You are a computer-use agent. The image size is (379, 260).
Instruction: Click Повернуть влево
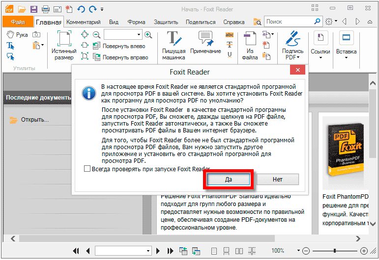click(119, 46)
